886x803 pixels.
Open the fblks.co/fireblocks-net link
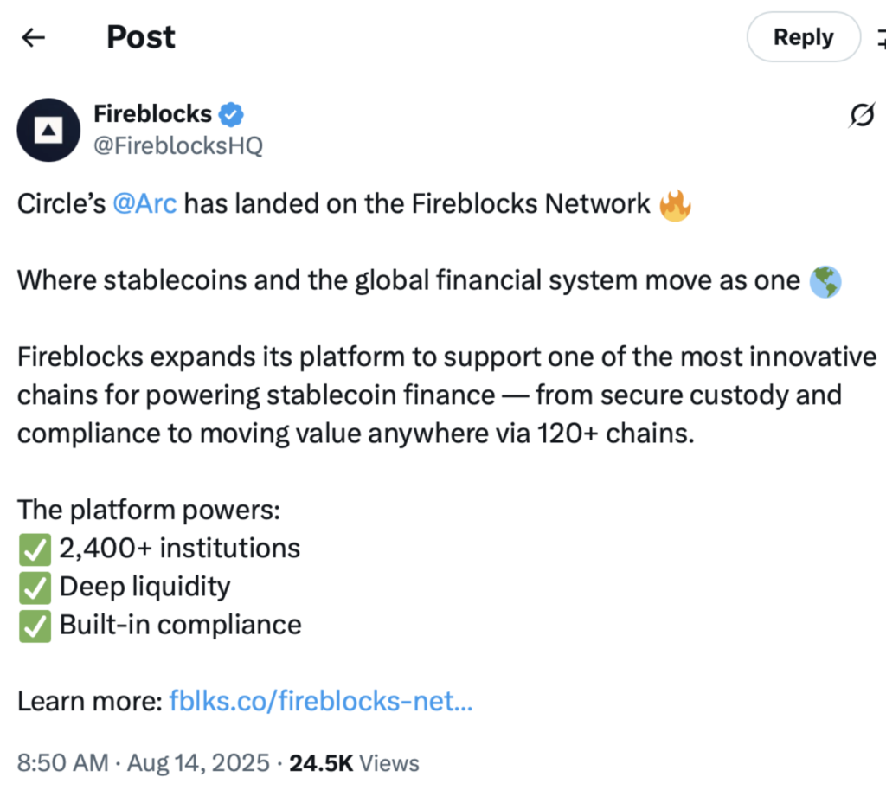pos(321,701)
